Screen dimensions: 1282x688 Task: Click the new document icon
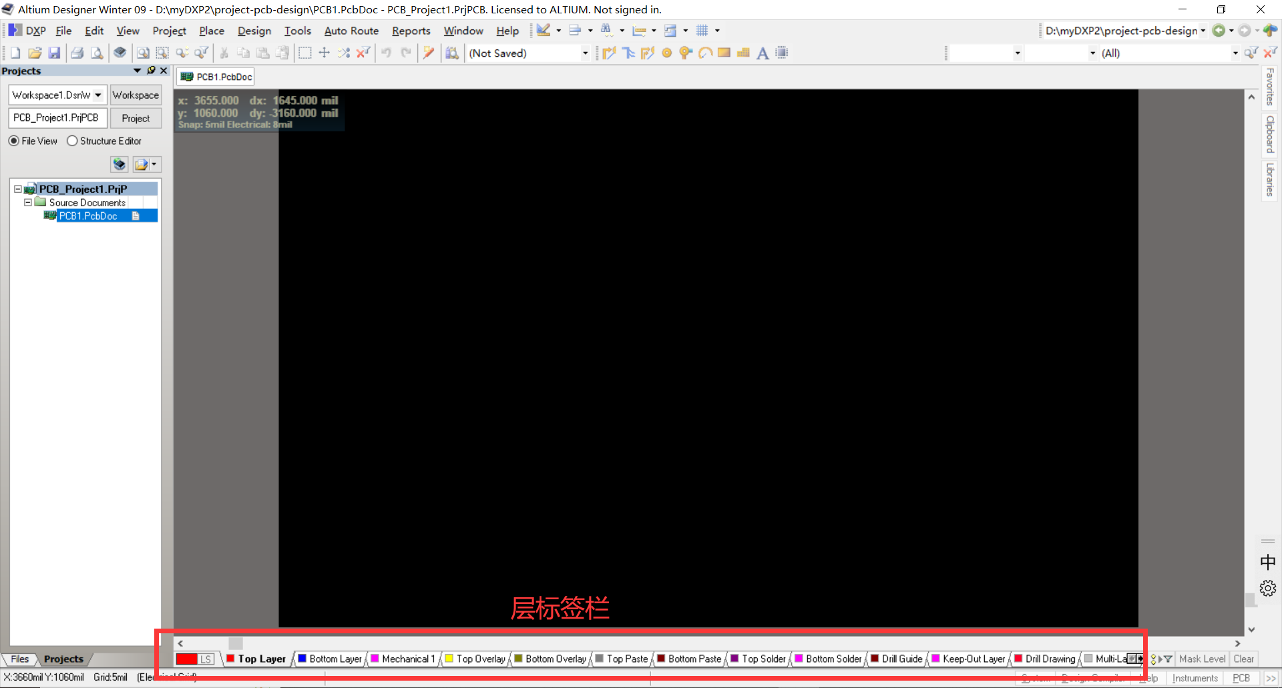tap(15, 53)
